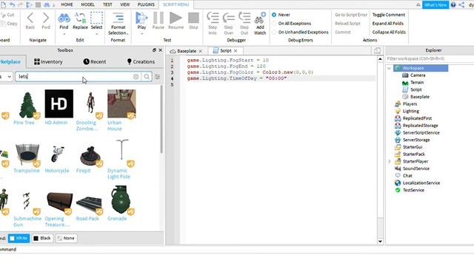The width and height of the screenshot is (474, 266).
Task: Expand the StarterPlayer node
Action: [390, 161]
